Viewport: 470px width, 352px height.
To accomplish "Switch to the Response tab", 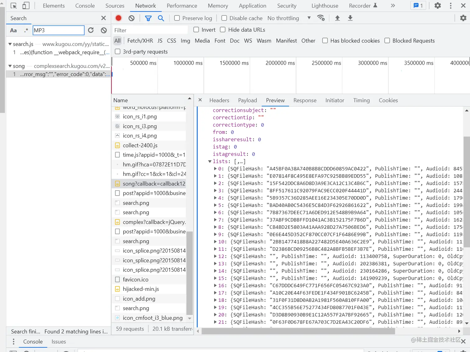I will (x=305, y=100).
